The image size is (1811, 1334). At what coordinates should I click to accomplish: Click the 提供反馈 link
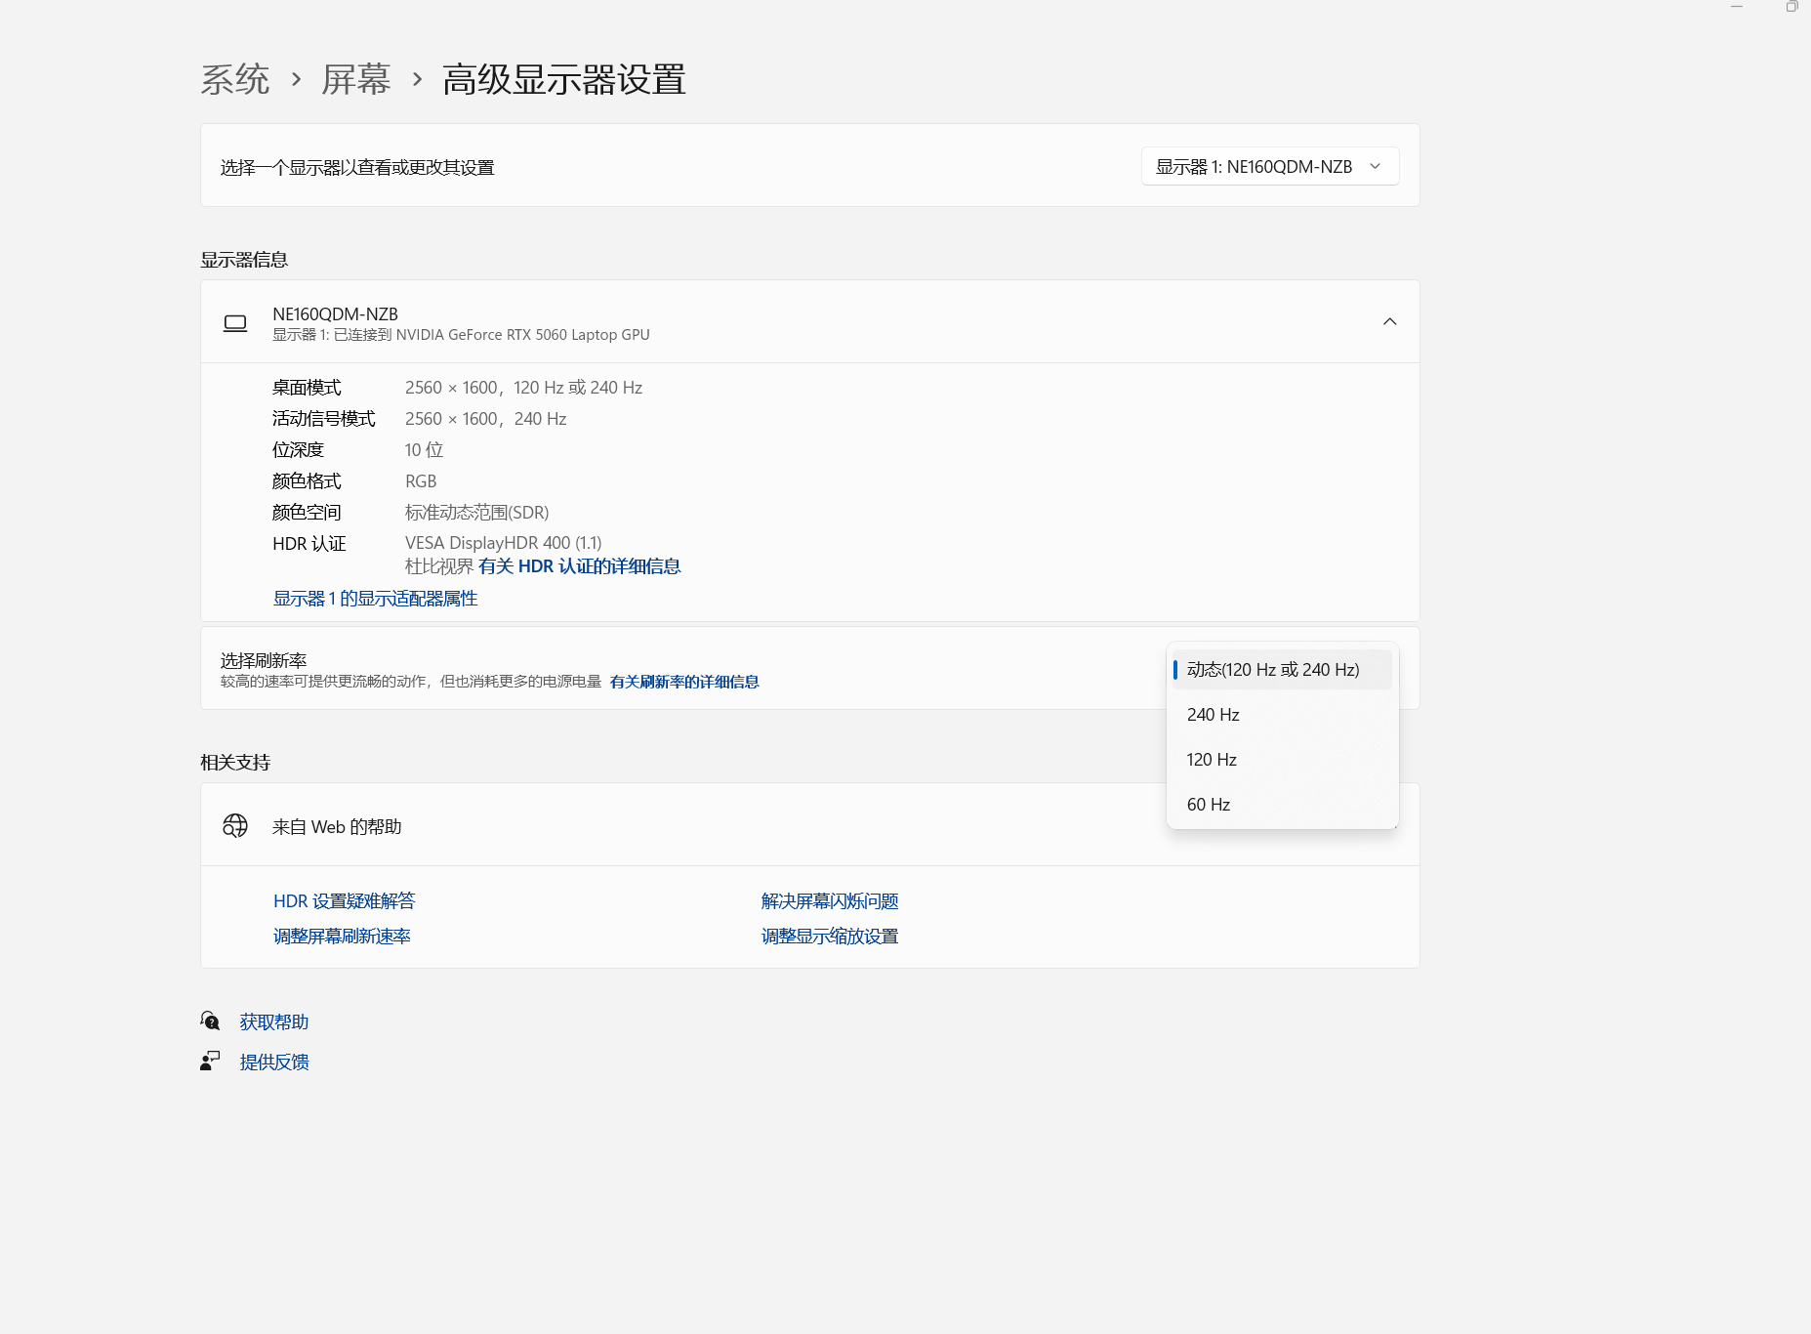click(x=274, y=1063)
